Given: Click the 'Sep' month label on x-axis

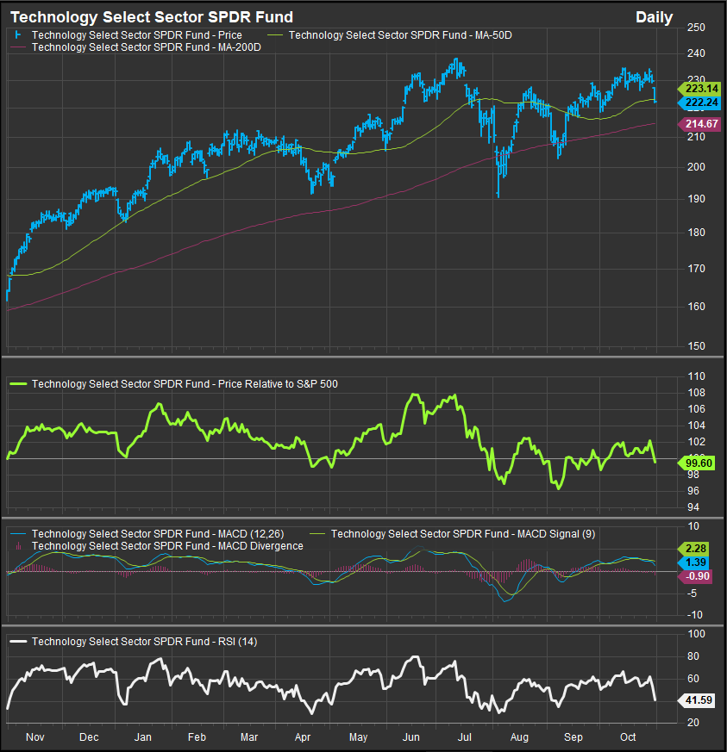Looking at the screenshot, I should (573, 736).
